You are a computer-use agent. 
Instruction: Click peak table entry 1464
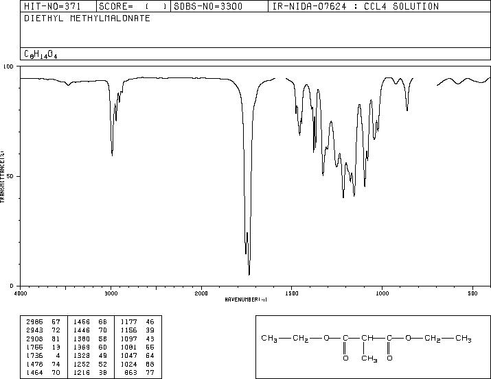tap(35, 373)
